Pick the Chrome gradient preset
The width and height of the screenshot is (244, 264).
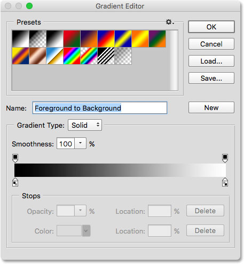(55, 56)
